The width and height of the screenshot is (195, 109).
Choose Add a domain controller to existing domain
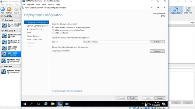(53, 27)
